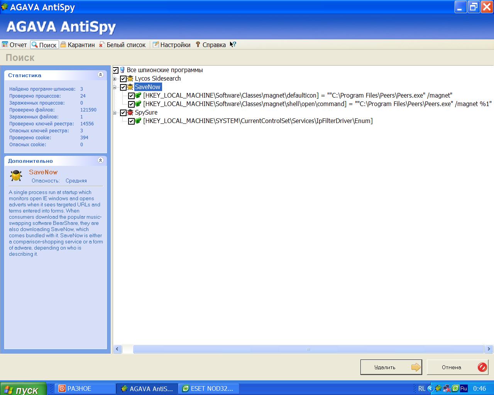The height and width of the screenshot is (395, 494).
Task: Open the Белый список whitelist tab
Action: point(122,45)
